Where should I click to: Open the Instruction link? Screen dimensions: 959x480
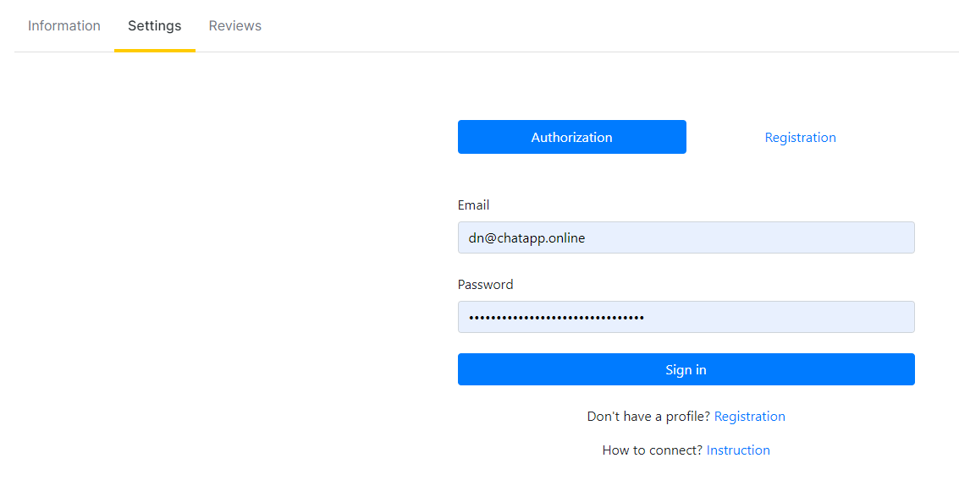738,450
